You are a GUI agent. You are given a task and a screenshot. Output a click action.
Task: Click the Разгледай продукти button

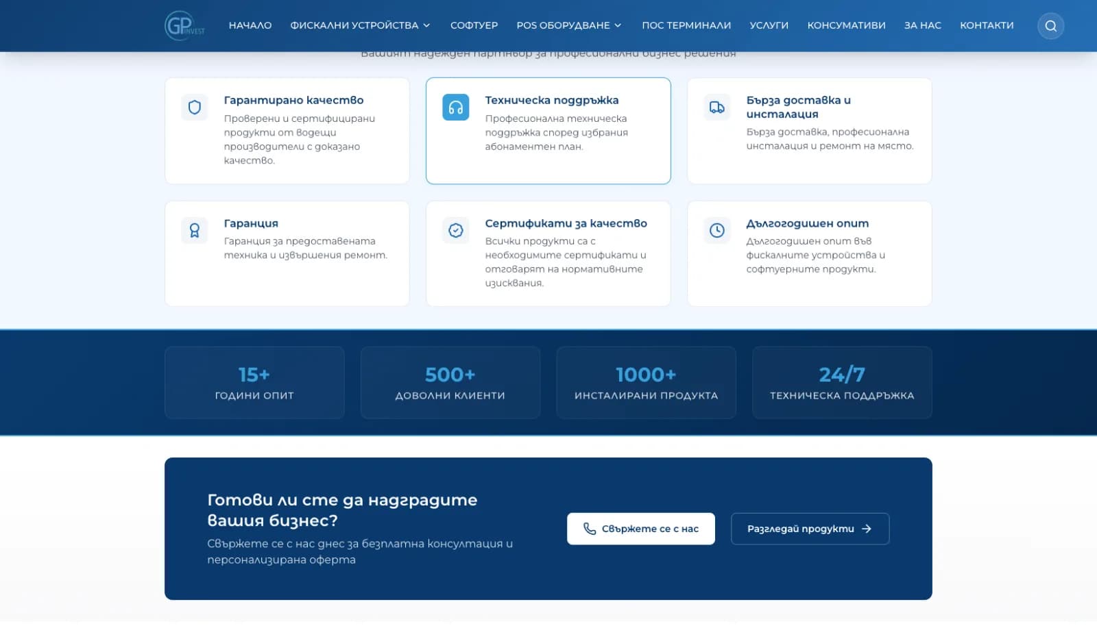click(x=810, y=529)
